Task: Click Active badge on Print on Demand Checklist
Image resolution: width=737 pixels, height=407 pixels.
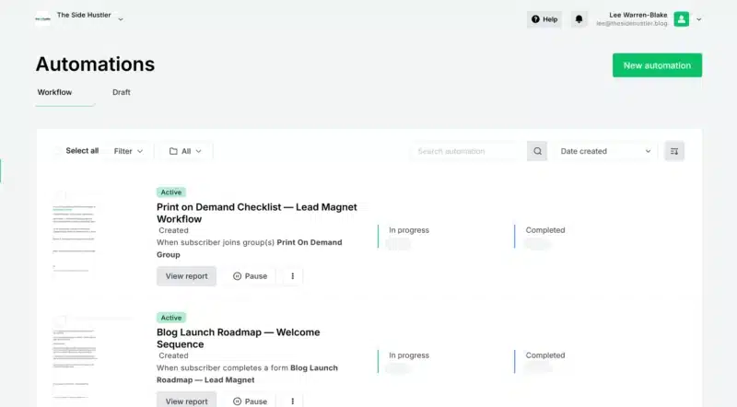Action: click(x=171, y=192)
